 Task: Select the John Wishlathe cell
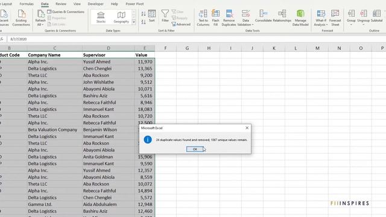pos(109,82)
